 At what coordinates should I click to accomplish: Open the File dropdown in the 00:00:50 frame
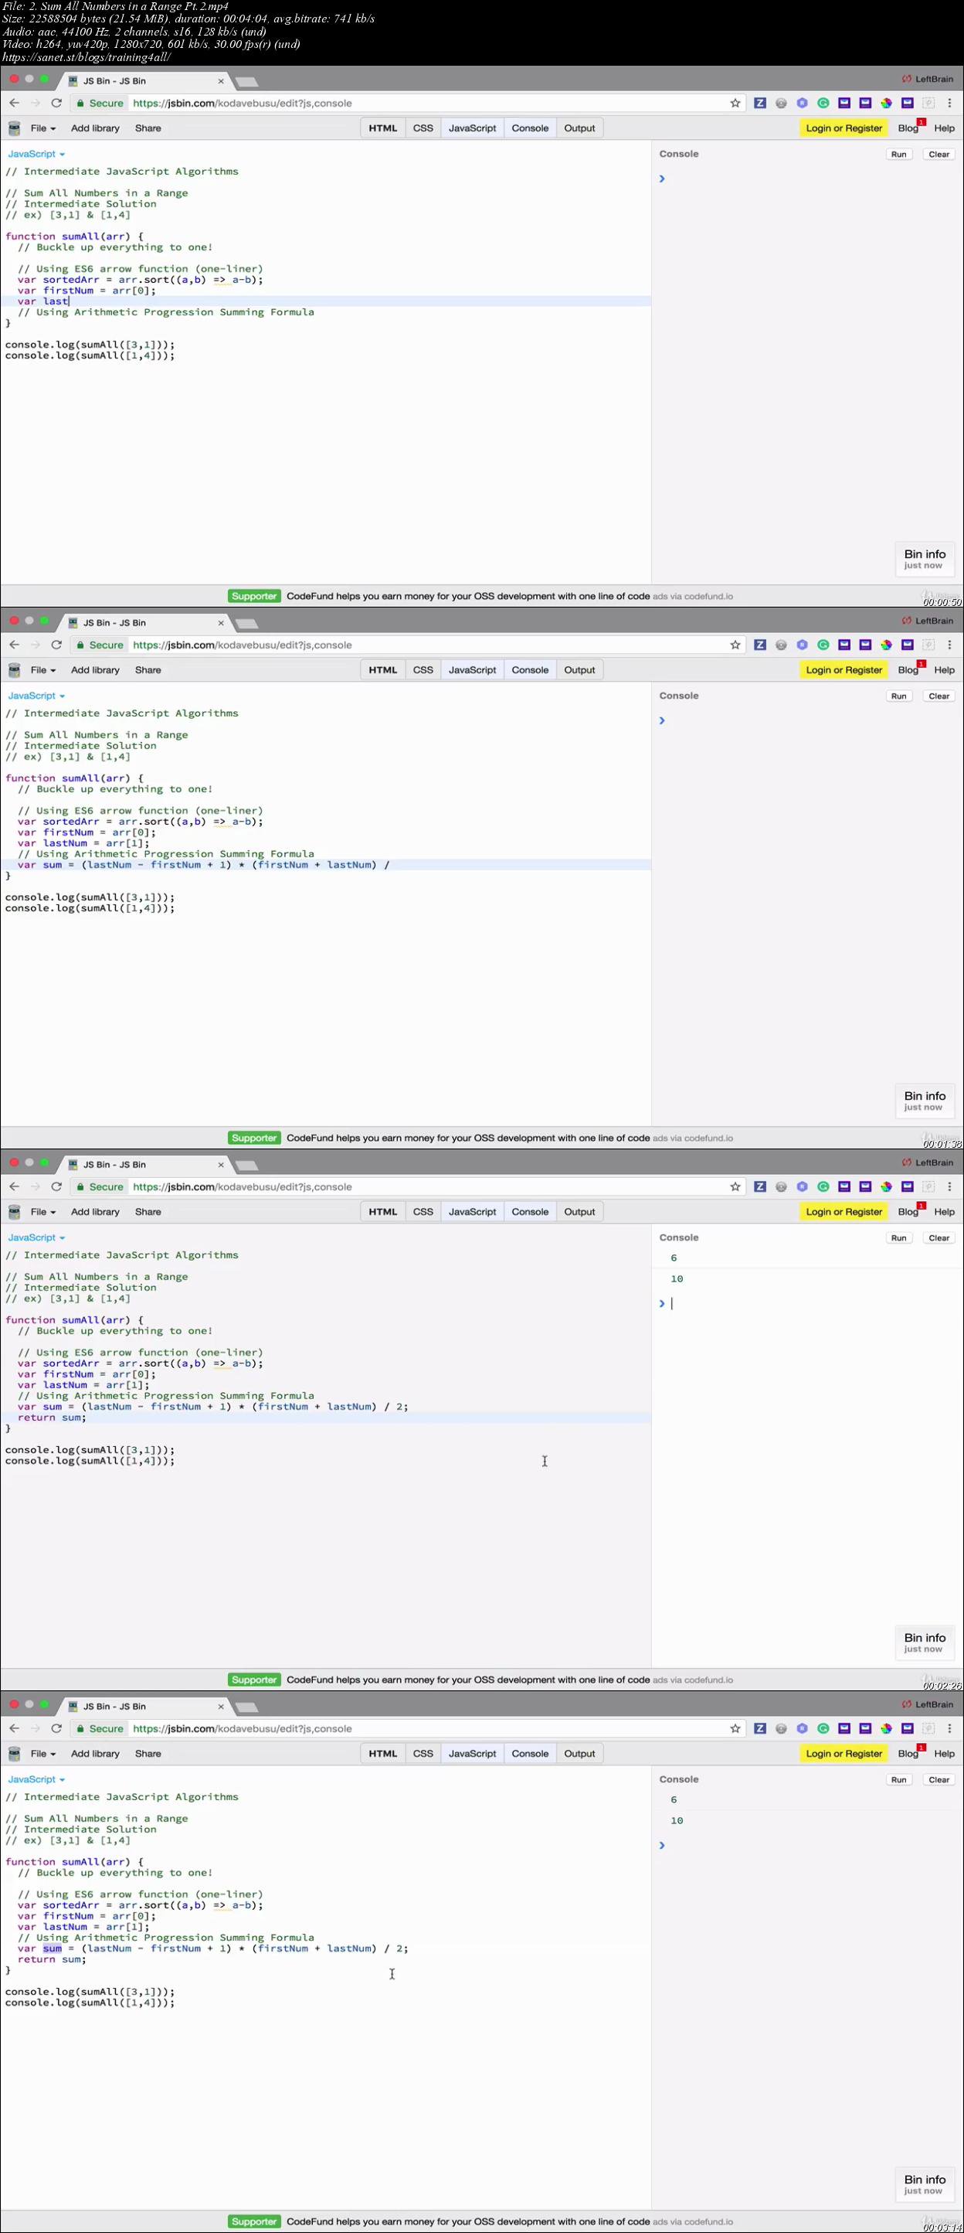(42, 128)
